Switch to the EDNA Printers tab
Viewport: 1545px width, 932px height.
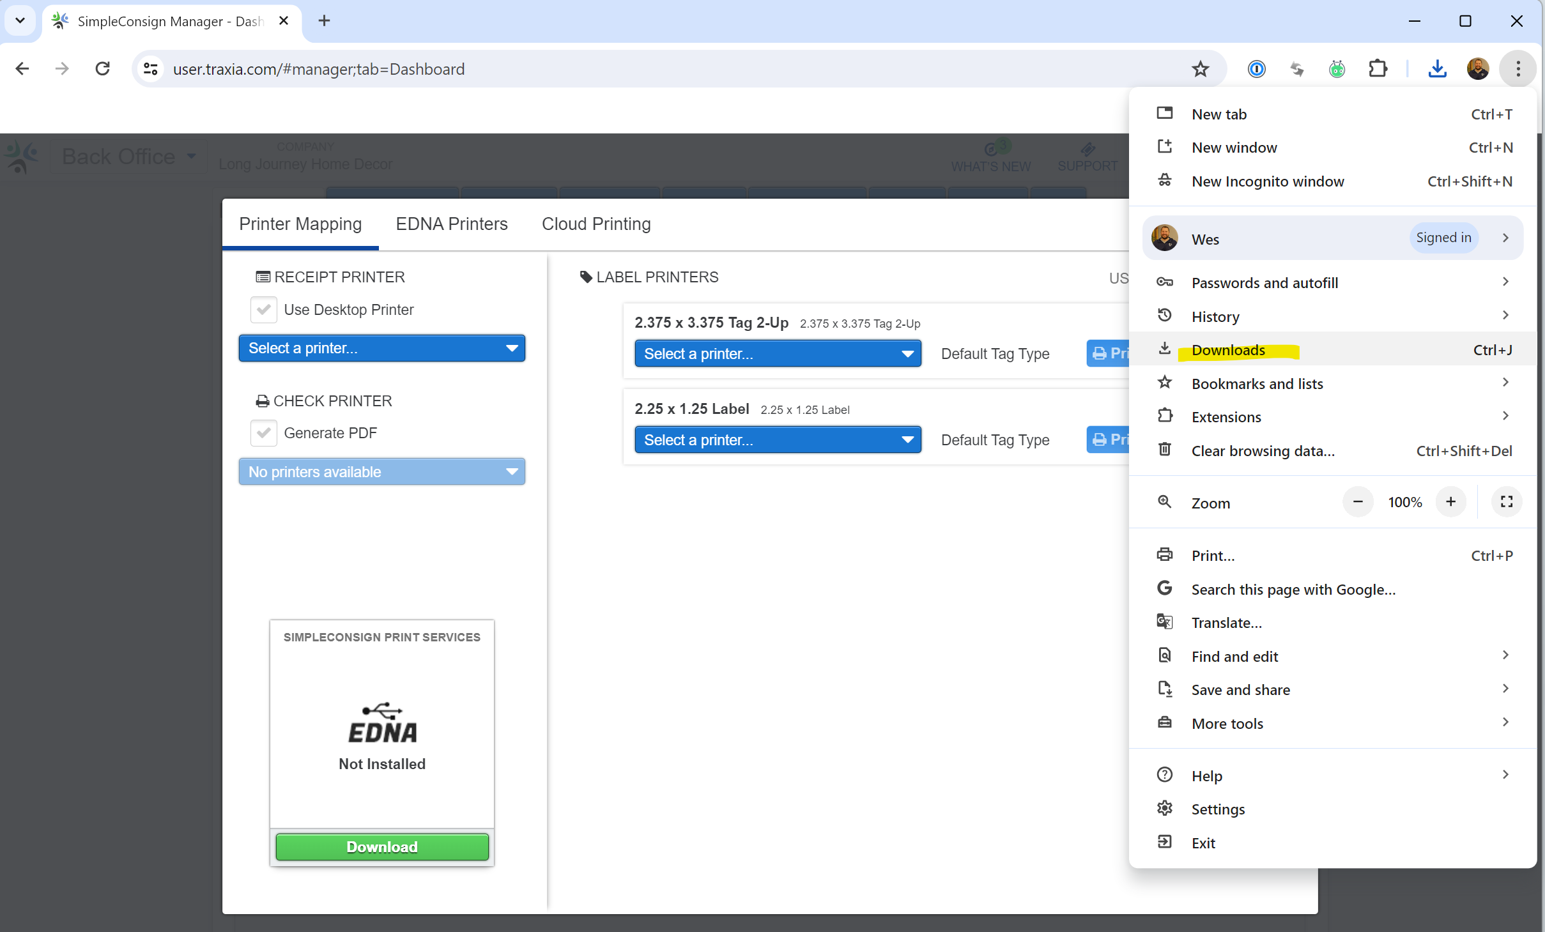451,224
